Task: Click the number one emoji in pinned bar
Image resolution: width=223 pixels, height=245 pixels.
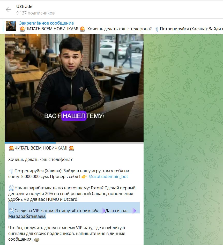Action: coord(157,29)
